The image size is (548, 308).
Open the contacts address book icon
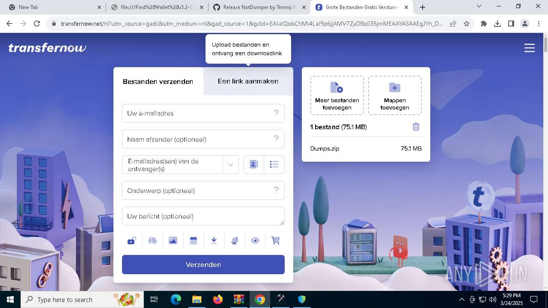click(253, 165)
